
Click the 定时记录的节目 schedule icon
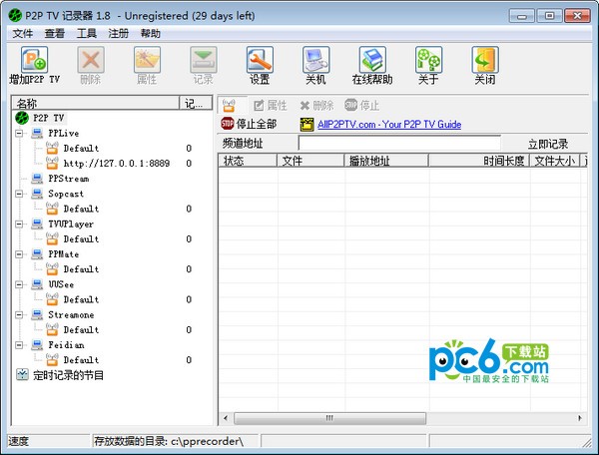22,374
